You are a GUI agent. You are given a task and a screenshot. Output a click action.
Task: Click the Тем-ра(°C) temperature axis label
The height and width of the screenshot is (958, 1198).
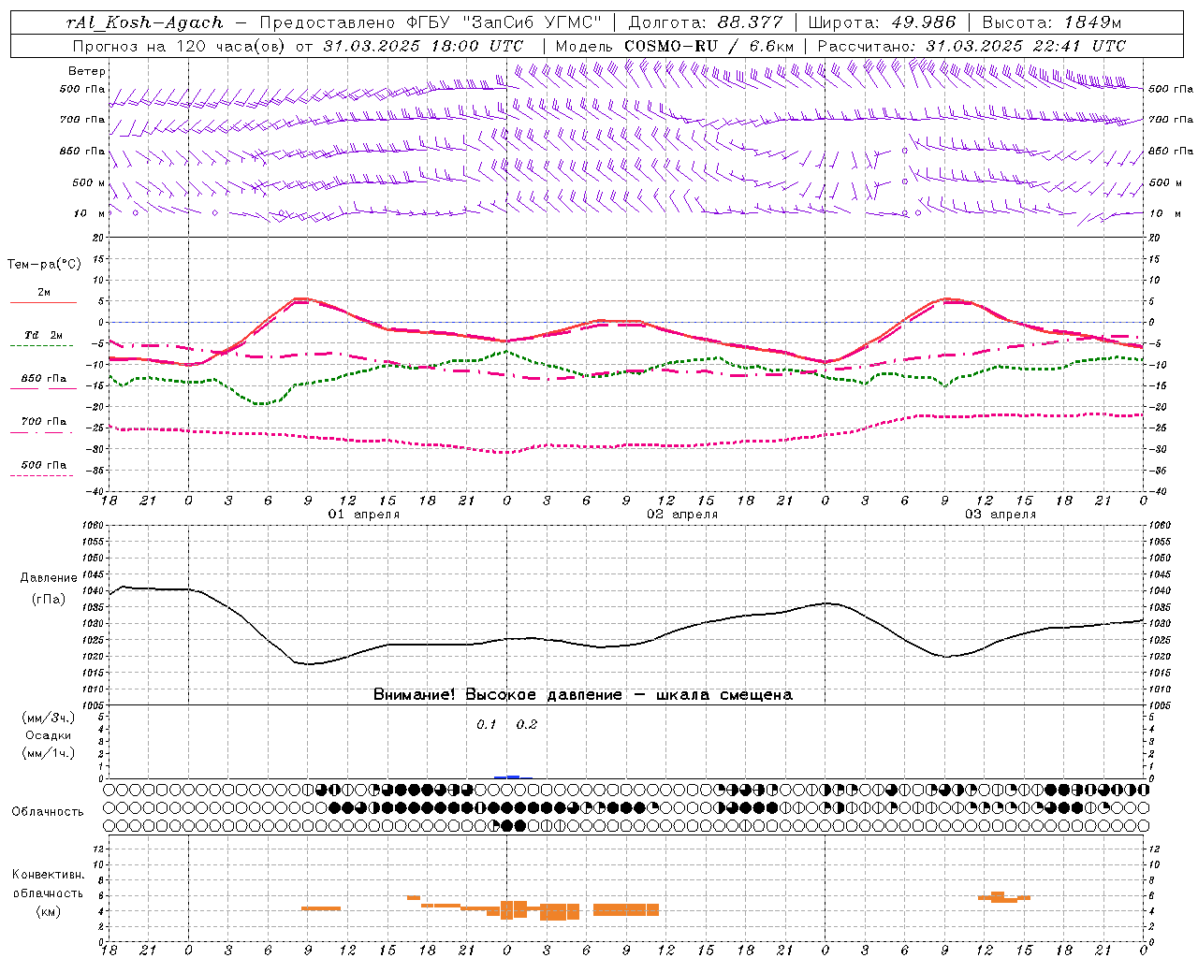[x=44, y=265]
